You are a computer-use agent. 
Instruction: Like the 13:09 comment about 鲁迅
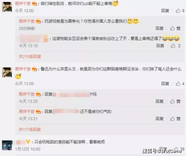click(180, 84)
